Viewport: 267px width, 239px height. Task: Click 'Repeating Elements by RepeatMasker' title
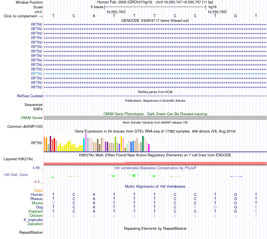pyautogui.click(x=155, y=229)
